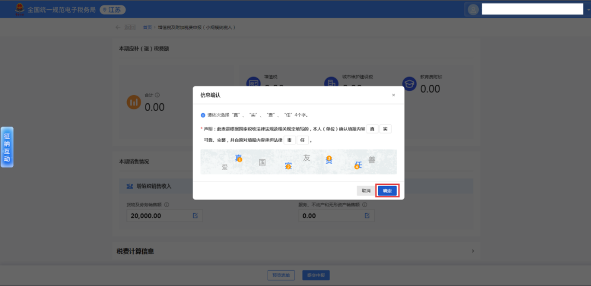Viewport: 591px width, 286px height.
Task: Select the captcha character 真
Action: [x=238, y=158]
